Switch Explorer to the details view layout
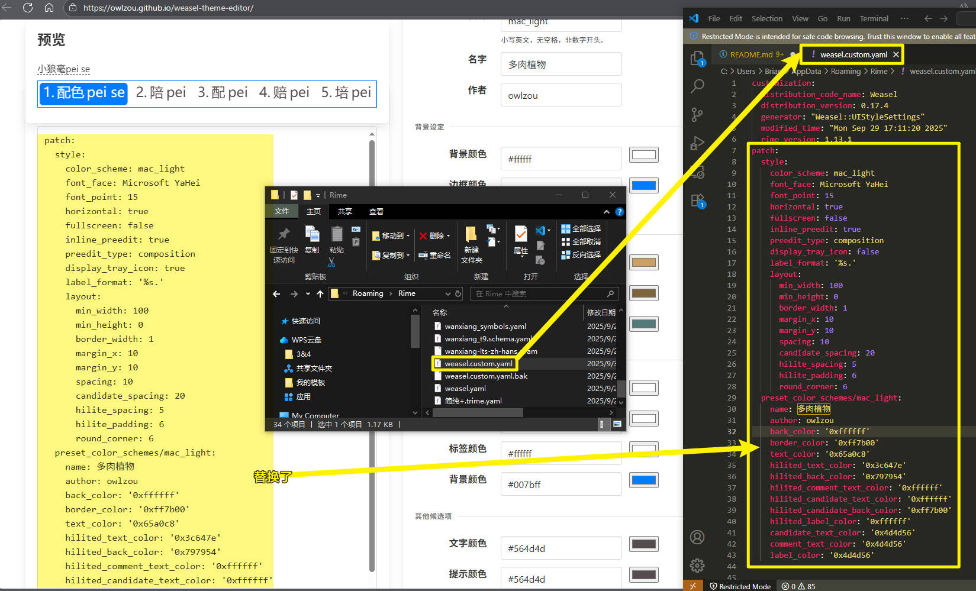 [x=602, y=424]
